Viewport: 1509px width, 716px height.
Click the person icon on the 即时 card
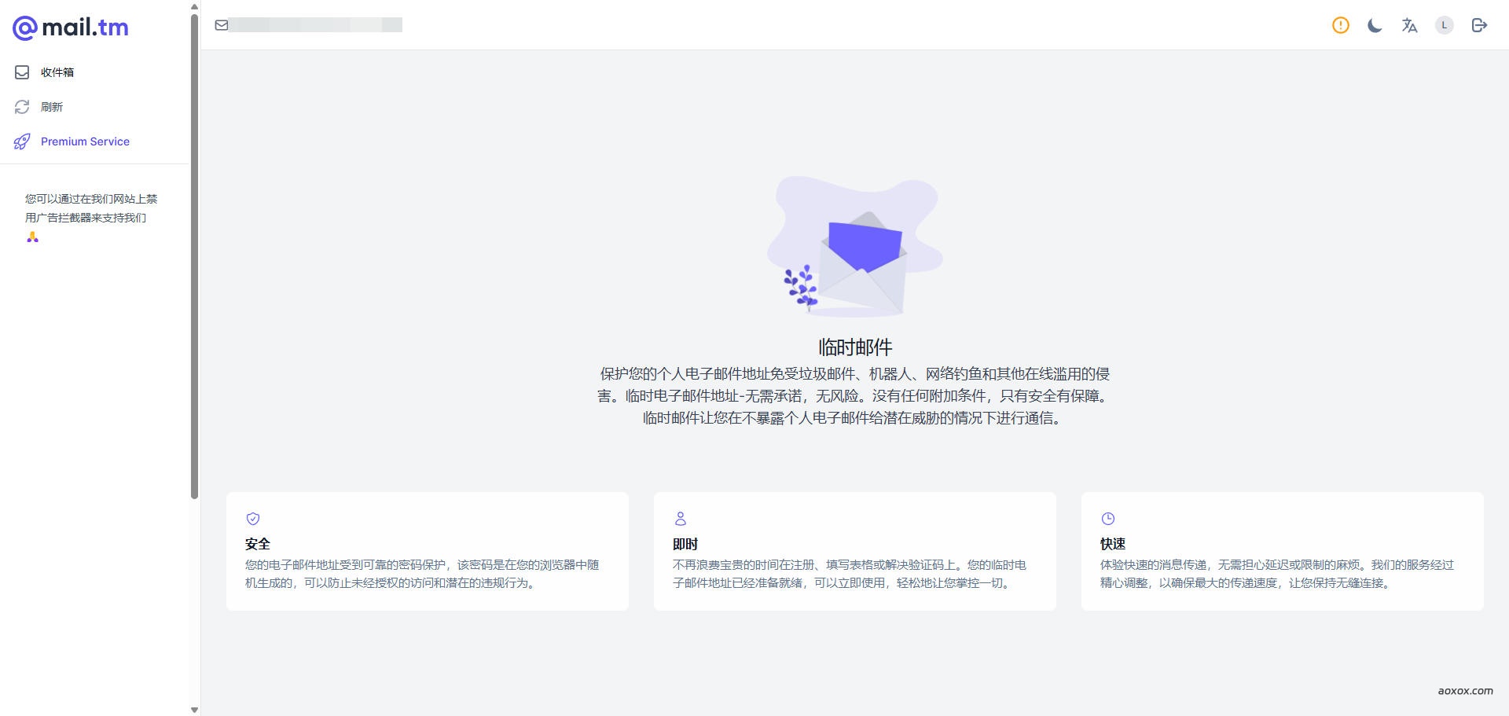[679, 519]
